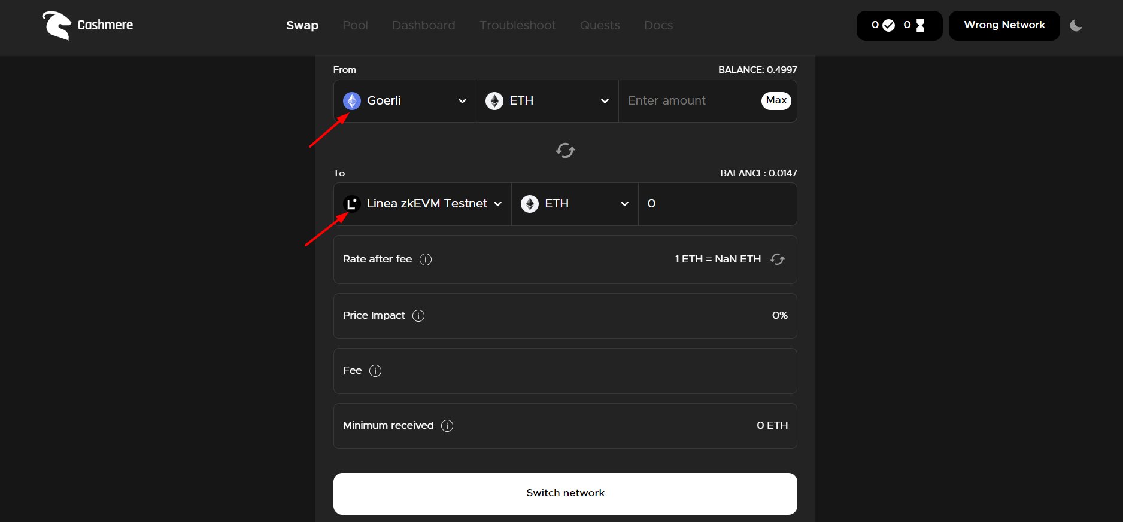
Task: Click the Cashmere logo icon
Action: tap(56, 26)
